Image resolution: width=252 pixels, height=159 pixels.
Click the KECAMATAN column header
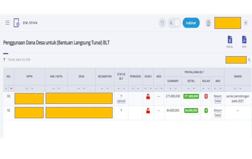click(x=105, y=76)
